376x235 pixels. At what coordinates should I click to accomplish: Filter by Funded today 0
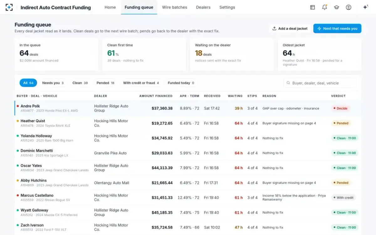pyautogui.click(x=181, y=83)
